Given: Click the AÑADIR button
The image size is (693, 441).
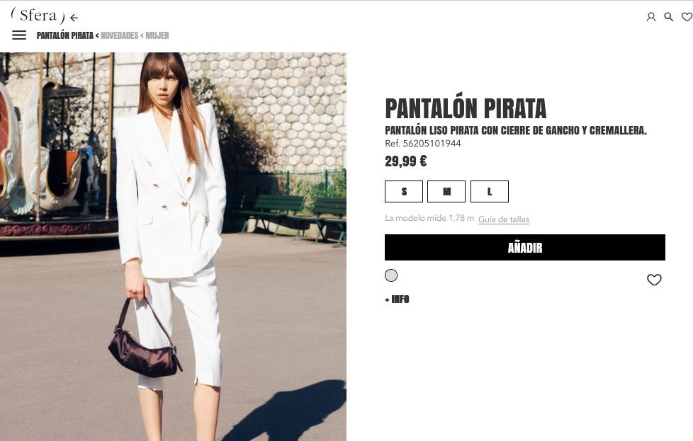Looking at the screenshot, I should pyautogui.click(x=524, y=247).
